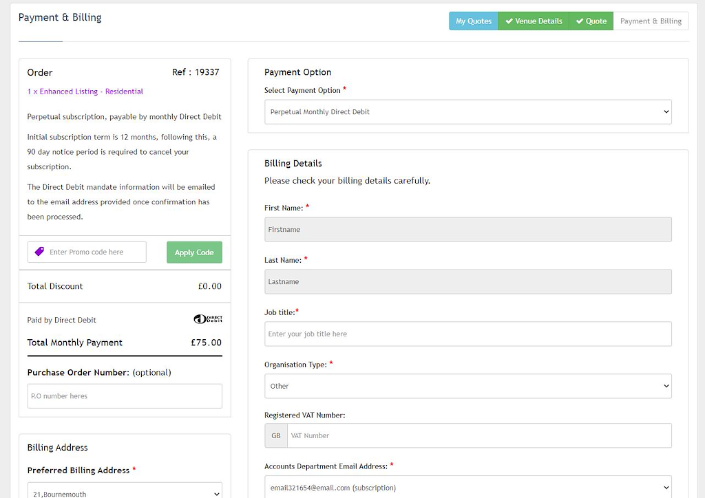This screenshot has width=705, height=498.
Task: Click the Payment & Billing page heading
Action: click(60, 17)
